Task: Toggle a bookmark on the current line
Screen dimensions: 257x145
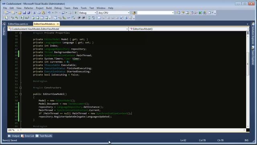Action: [99, 18]
